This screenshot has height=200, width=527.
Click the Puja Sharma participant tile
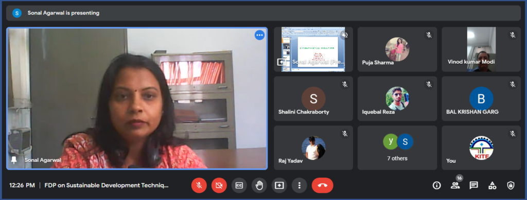397,49
